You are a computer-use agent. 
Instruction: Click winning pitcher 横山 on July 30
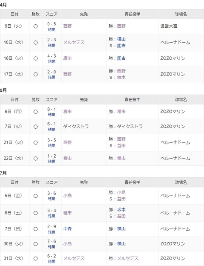pyautogui.click(x=121, y=244)
